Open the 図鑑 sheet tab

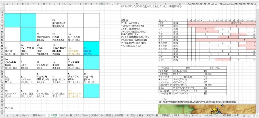click(108, 115)
